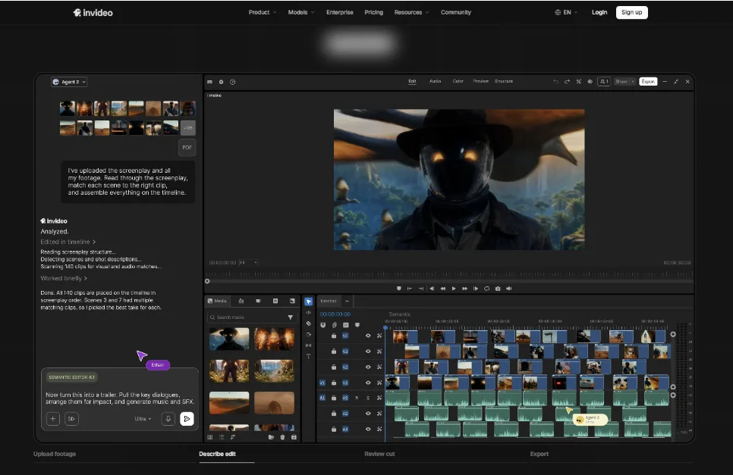Click the invideo logo in the header
733x475 pixels.
point(93,13)
